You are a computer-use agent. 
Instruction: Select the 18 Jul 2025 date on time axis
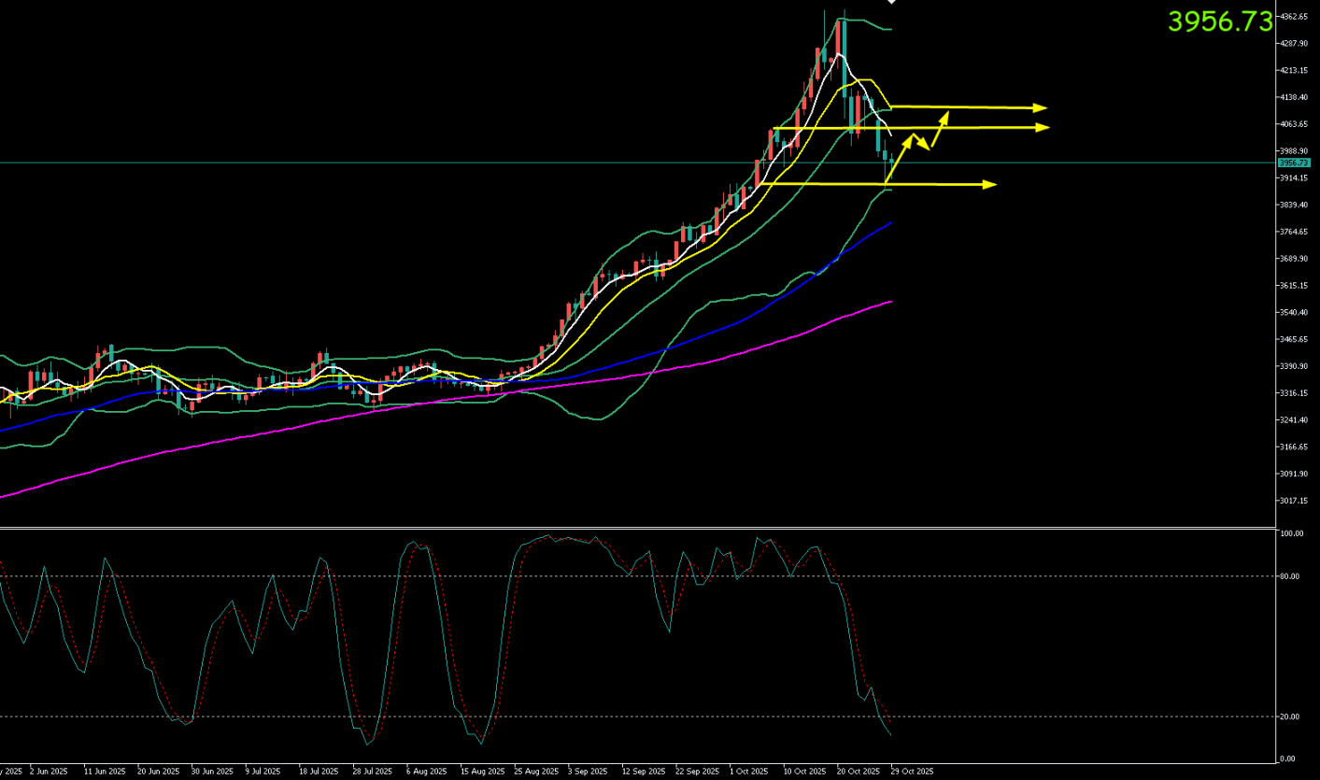(x=318, y=772)
